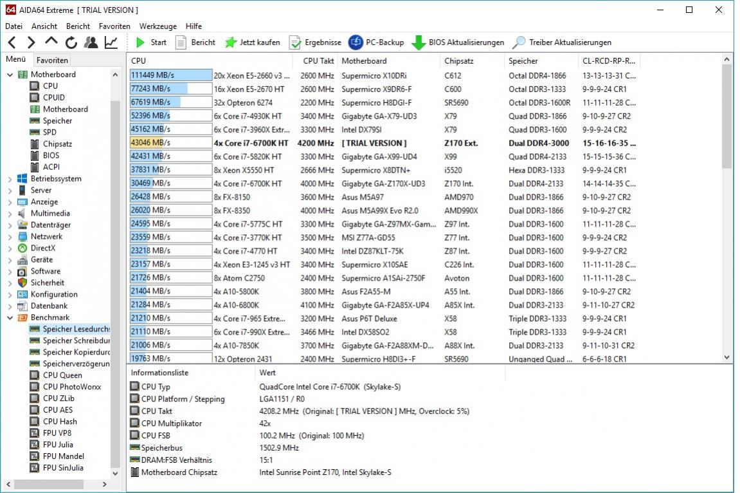740x493 pixels.
Task: Collapse the Motherboard tree node
Action: tap(10, 75)
